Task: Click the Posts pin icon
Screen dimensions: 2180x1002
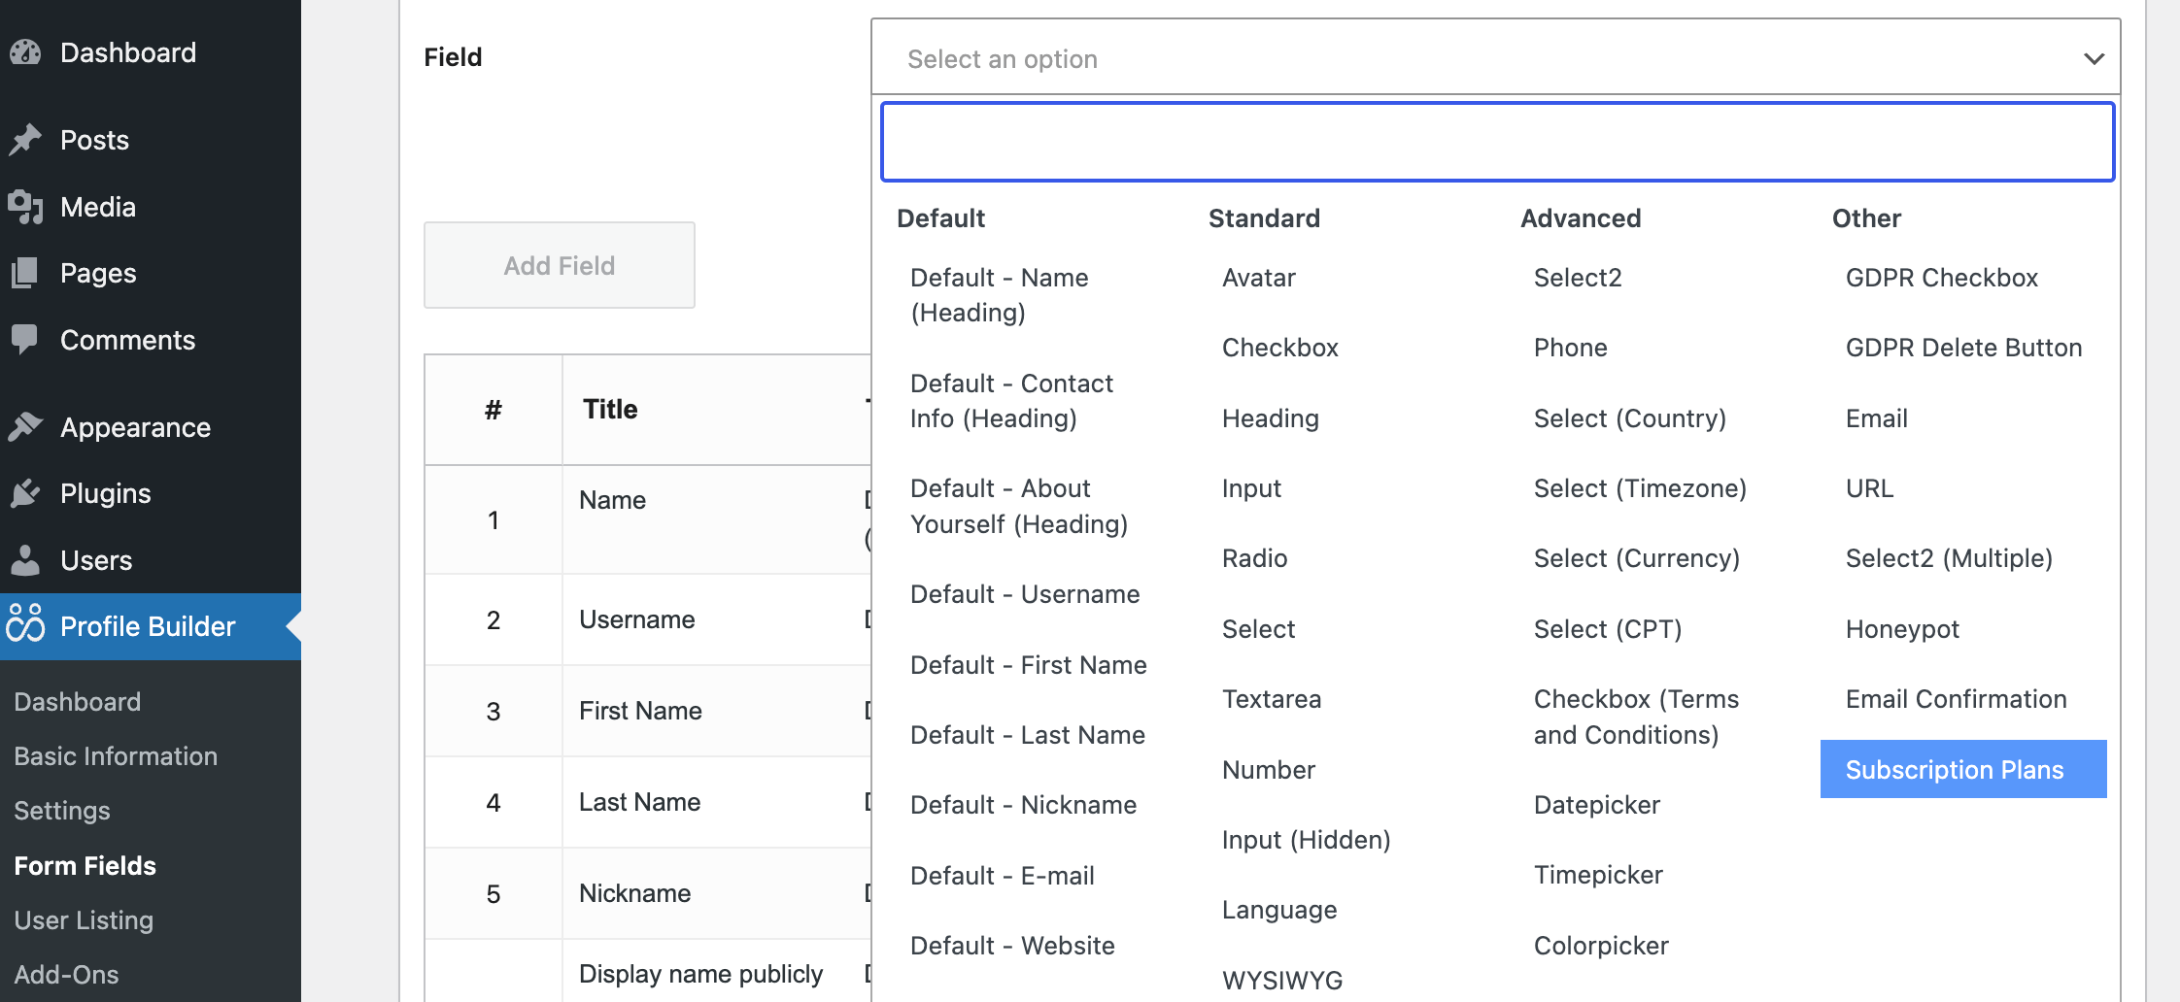Action: pyautogui.click(x=25, y=140)
